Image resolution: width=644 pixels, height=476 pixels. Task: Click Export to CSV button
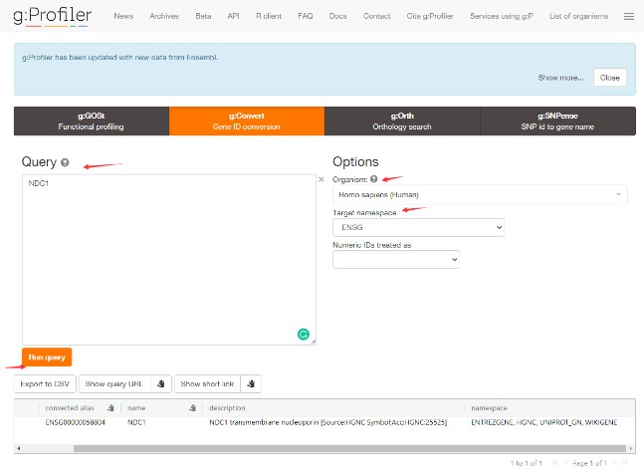(45, 383)
